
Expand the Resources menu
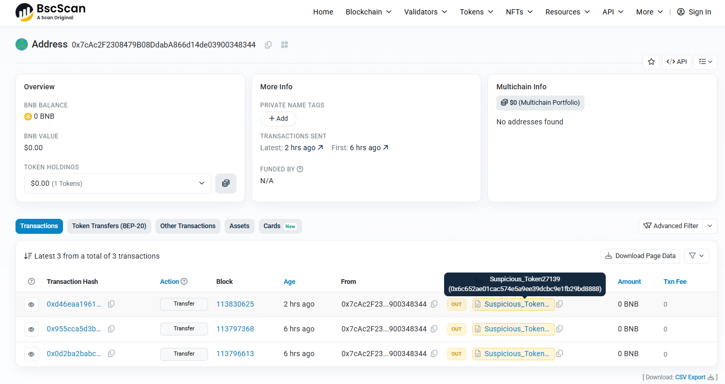[x=568, y=12]
